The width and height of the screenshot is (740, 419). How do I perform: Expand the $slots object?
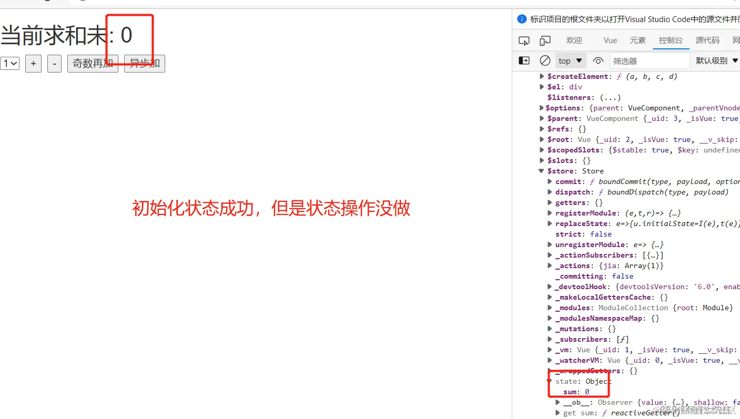[x=542, y=160]
